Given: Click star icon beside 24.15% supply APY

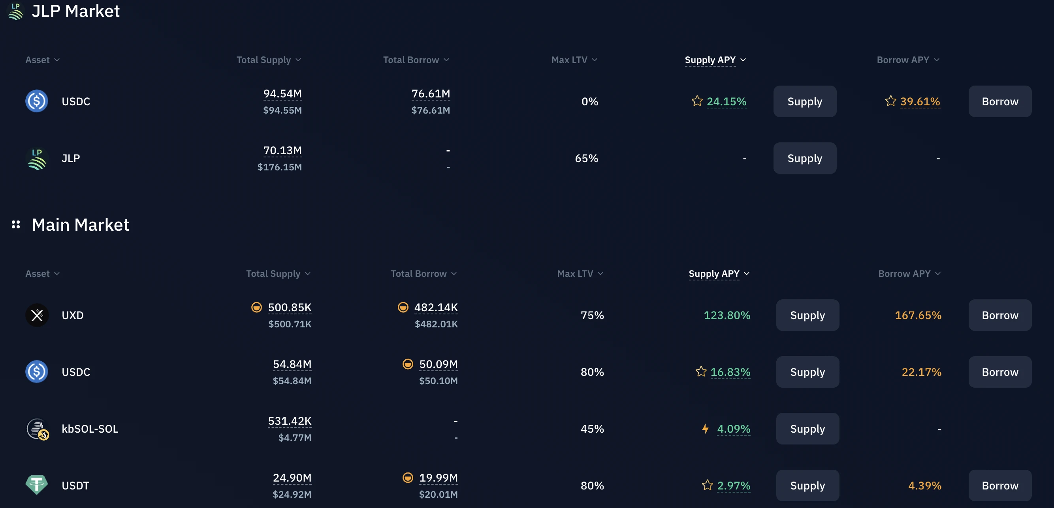Looking at the screenshot, I should [x=697, y=101].
